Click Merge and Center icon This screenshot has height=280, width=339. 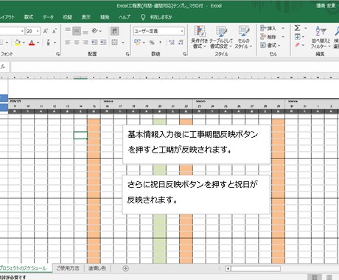[x=114, y=43]
